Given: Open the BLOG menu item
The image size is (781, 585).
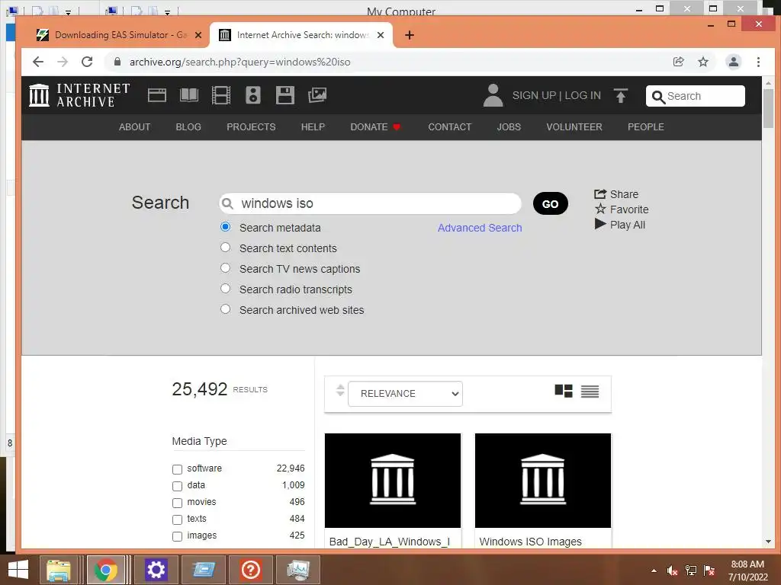Looking at the screenshot, I should point(188,127).
